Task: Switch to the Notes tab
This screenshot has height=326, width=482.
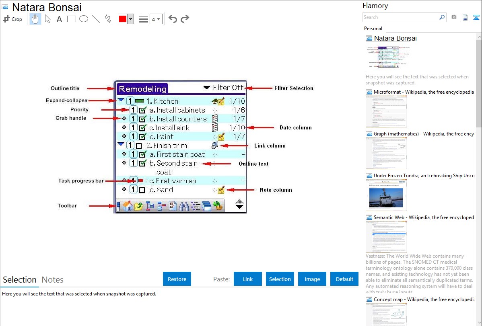Action: pos(53,280)
